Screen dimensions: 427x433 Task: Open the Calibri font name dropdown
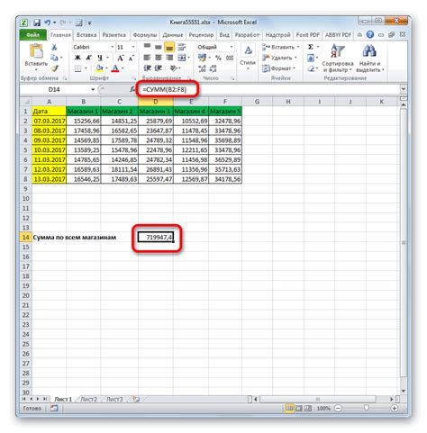pyautogui.click(x=113, y=47)
